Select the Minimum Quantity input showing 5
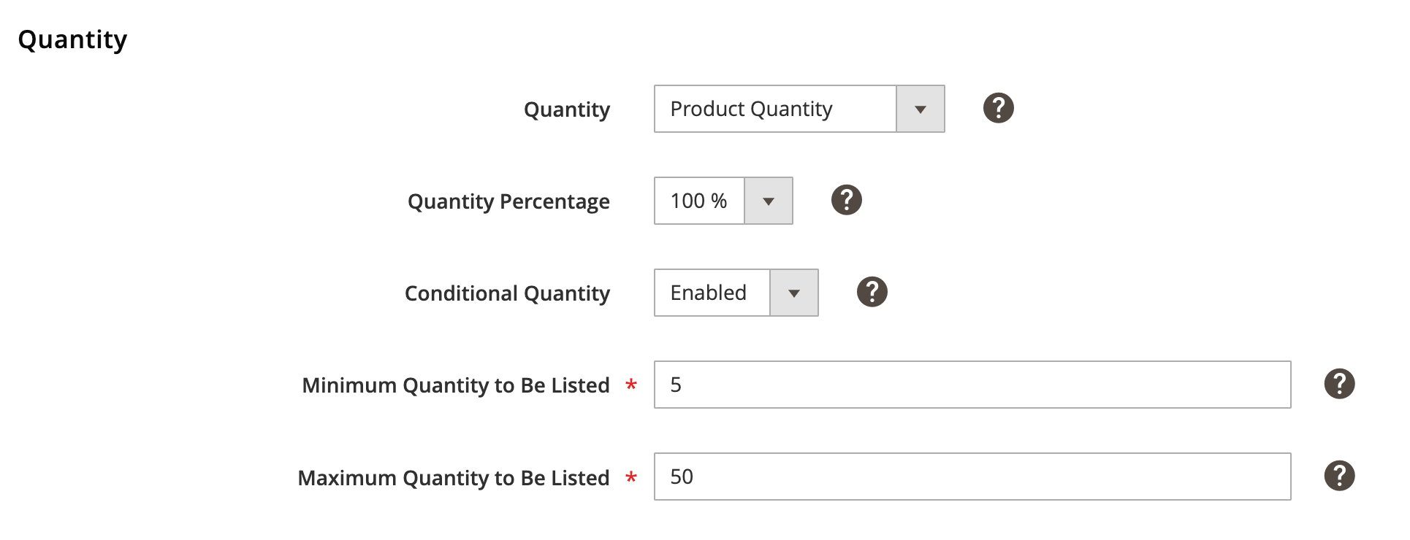The image size is (1410, 540). pos(972,384)
